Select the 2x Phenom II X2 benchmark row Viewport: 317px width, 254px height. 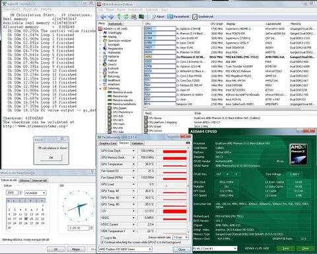point(230,57)
